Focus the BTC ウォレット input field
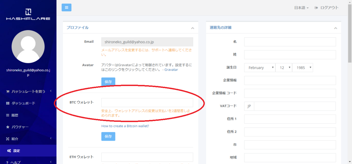 (x=147, y=103)
